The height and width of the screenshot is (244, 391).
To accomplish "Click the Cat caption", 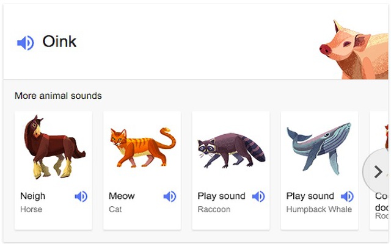I will (x=115, y=209).
